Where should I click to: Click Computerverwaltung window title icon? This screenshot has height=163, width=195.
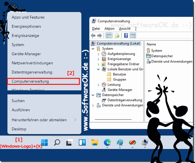[x=94, y=21]
